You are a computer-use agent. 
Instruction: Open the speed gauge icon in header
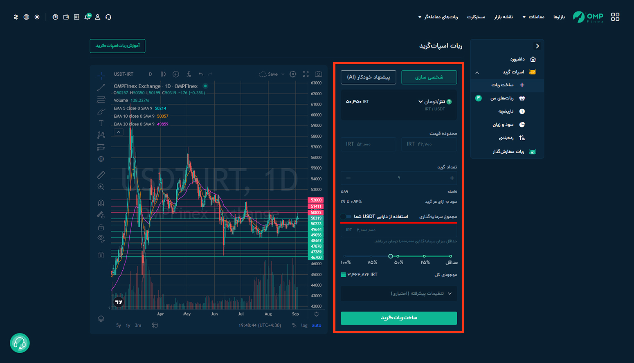click(x=55, y=17)
